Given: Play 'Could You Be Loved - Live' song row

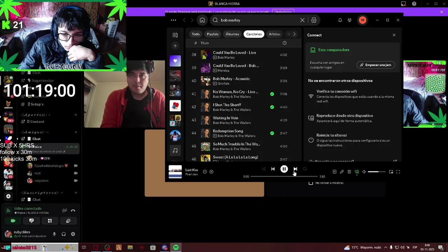Looking at the screenshot, I should coord(244,55).
